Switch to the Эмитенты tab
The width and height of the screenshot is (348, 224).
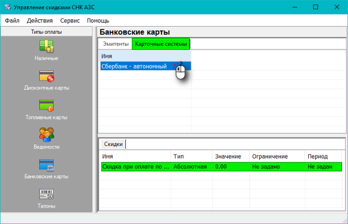pos(115,44)
